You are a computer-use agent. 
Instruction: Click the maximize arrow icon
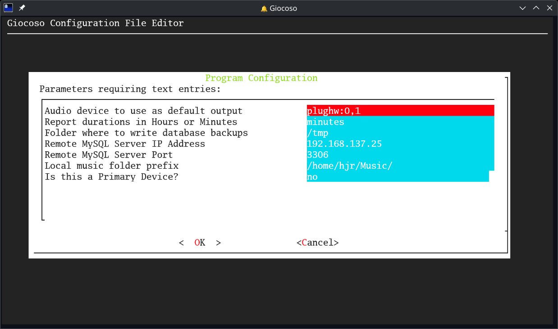click(x=536, y=8)
